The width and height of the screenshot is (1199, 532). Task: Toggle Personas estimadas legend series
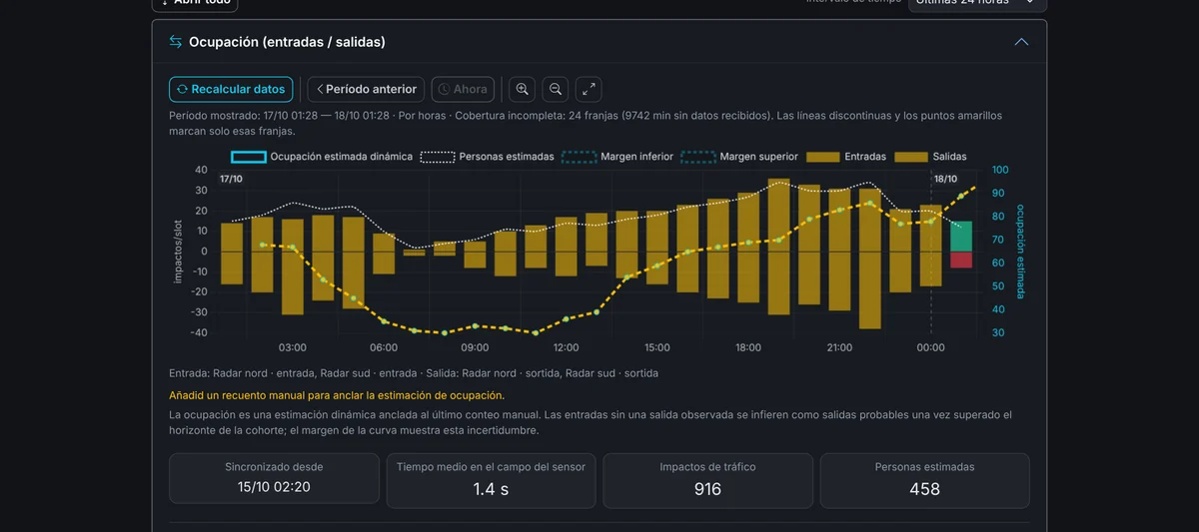pyautogui.click(x=487, y=157)
